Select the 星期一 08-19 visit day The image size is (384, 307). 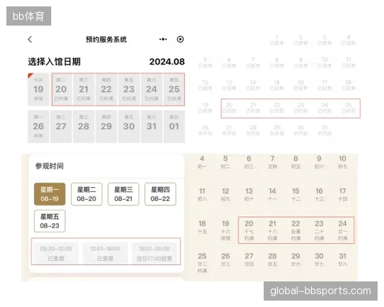tap(50, 194)
